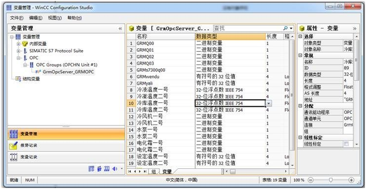Viewport: 366px width, 189px height.
Task: Click the search magnifier icon
Action: point(285,28)
